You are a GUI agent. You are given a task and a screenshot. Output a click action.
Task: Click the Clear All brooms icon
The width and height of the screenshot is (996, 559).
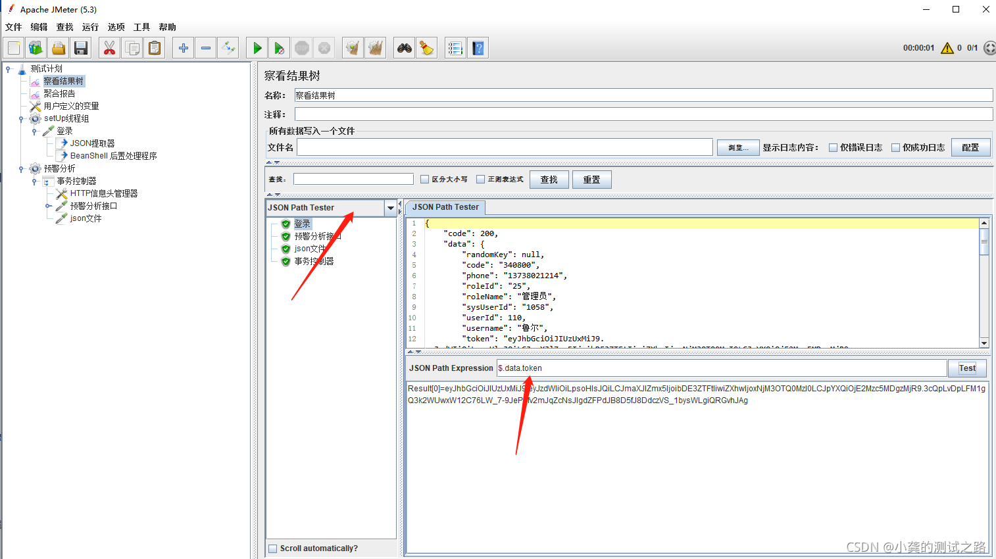(x=376, y=48)
